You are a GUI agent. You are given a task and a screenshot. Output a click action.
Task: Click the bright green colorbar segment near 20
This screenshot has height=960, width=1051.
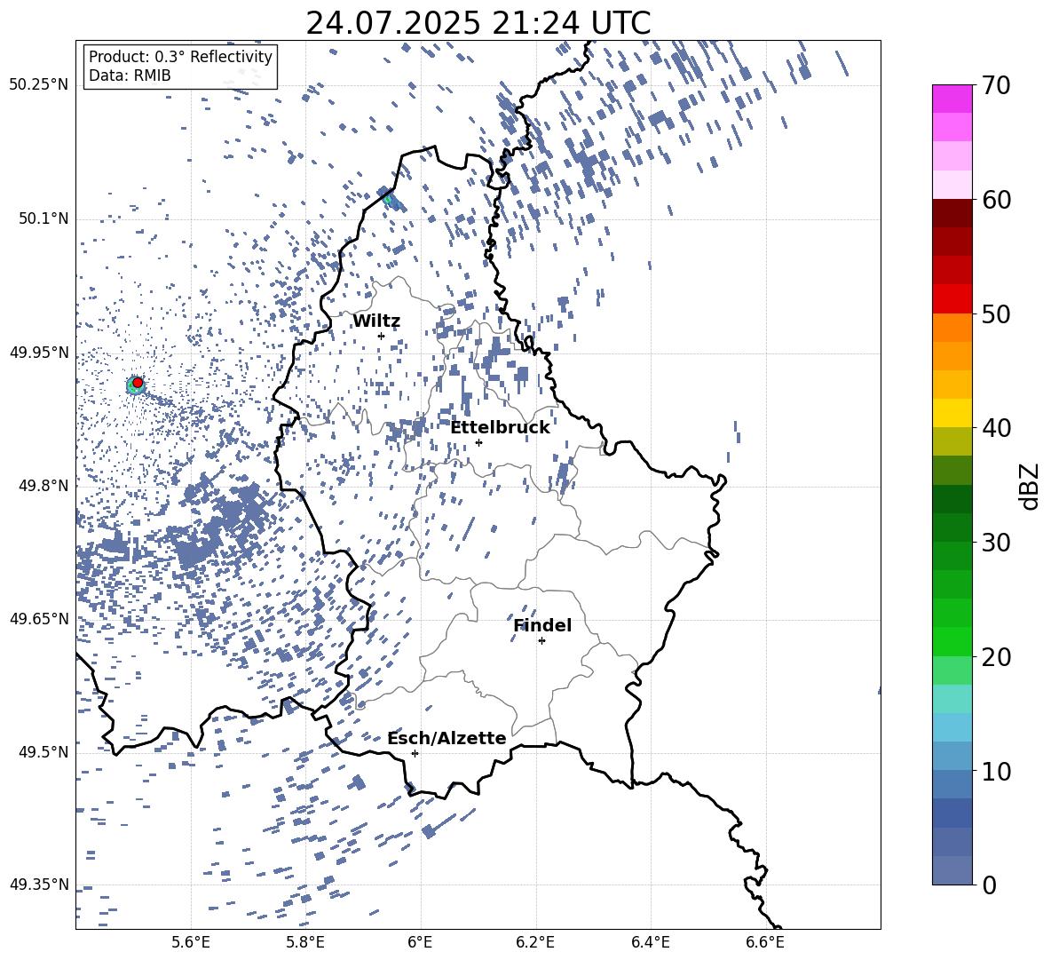pyautogui.click(x=952, y=641)
